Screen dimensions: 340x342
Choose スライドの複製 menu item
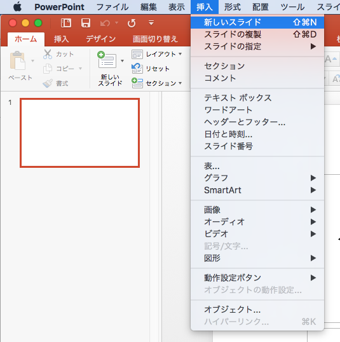(x=257, y=34)
